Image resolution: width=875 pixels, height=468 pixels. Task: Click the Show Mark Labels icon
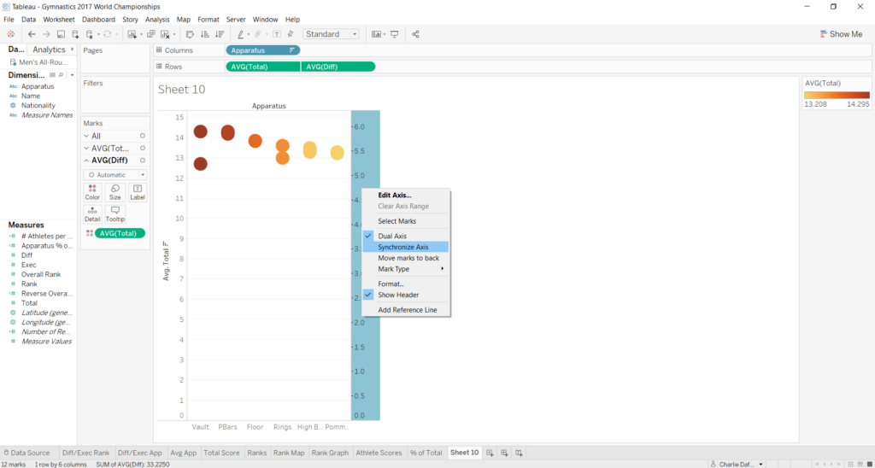pos(276,34)
